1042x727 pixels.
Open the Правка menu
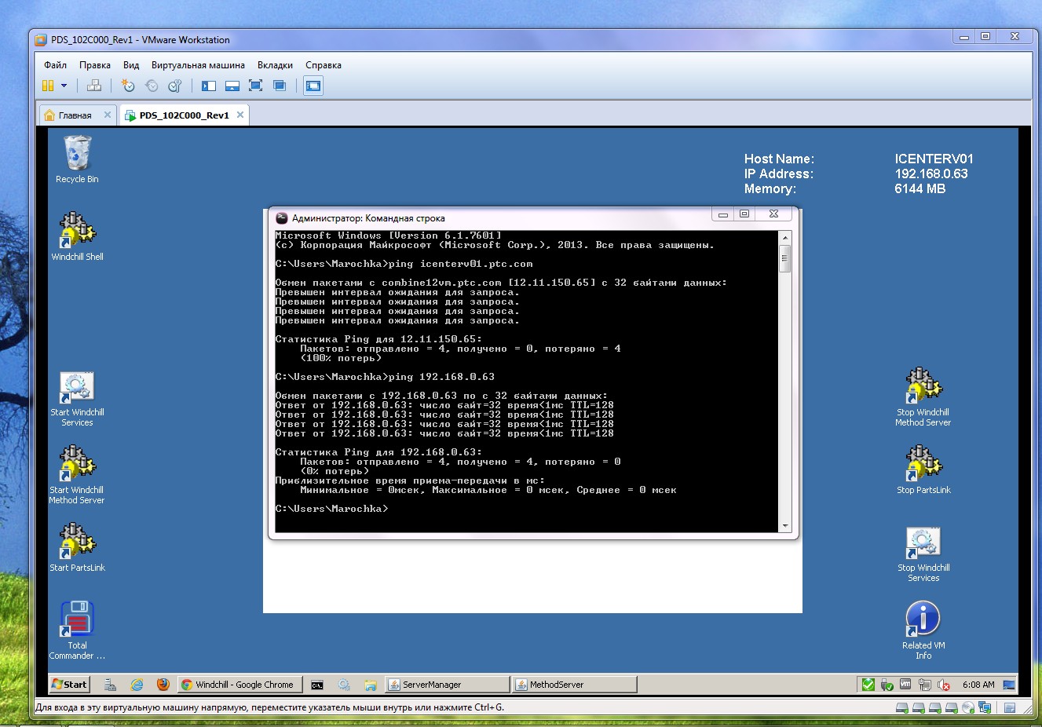(95, 65)
